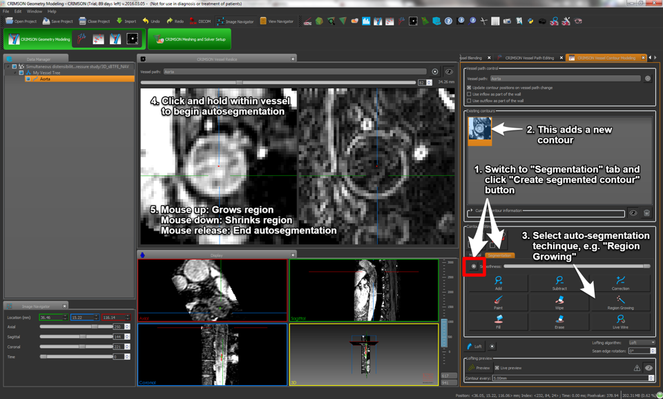Click the Correction tool

tap(620, 283)
